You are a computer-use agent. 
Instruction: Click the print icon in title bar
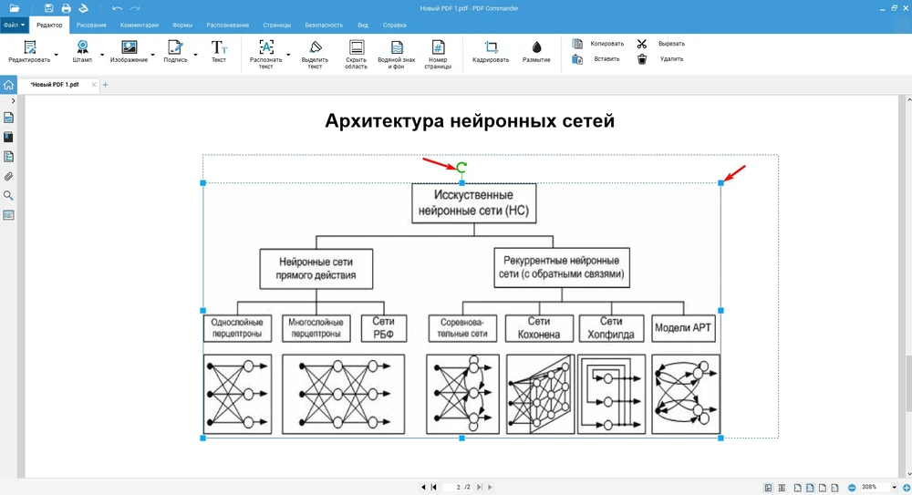(66, 8)
